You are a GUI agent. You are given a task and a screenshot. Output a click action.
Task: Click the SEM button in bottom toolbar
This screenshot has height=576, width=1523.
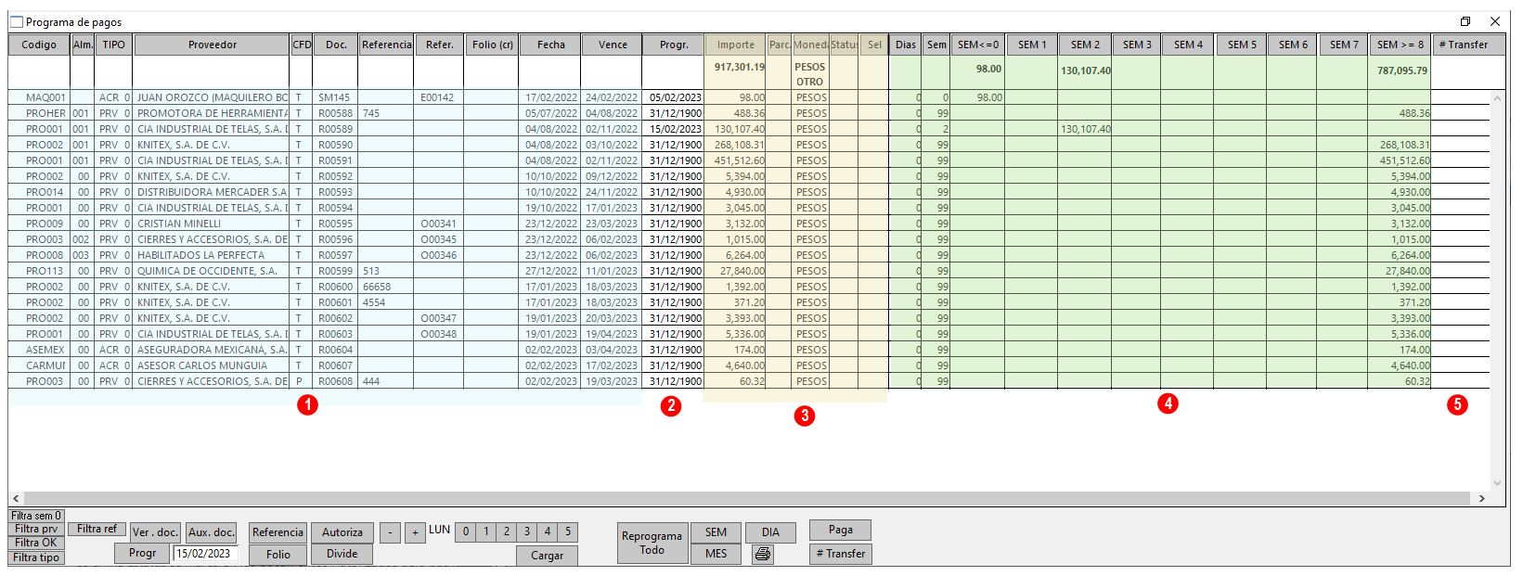(716, 532)
